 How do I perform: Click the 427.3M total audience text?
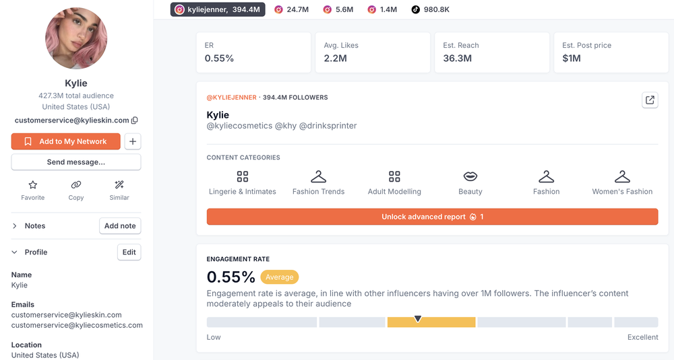[76, 96]
